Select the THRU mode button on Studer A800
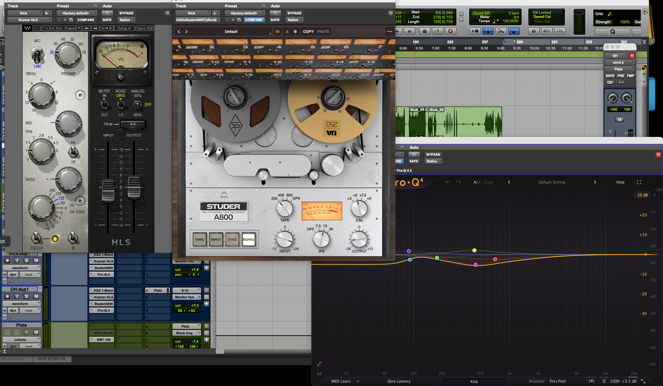 tap(200, 239)
